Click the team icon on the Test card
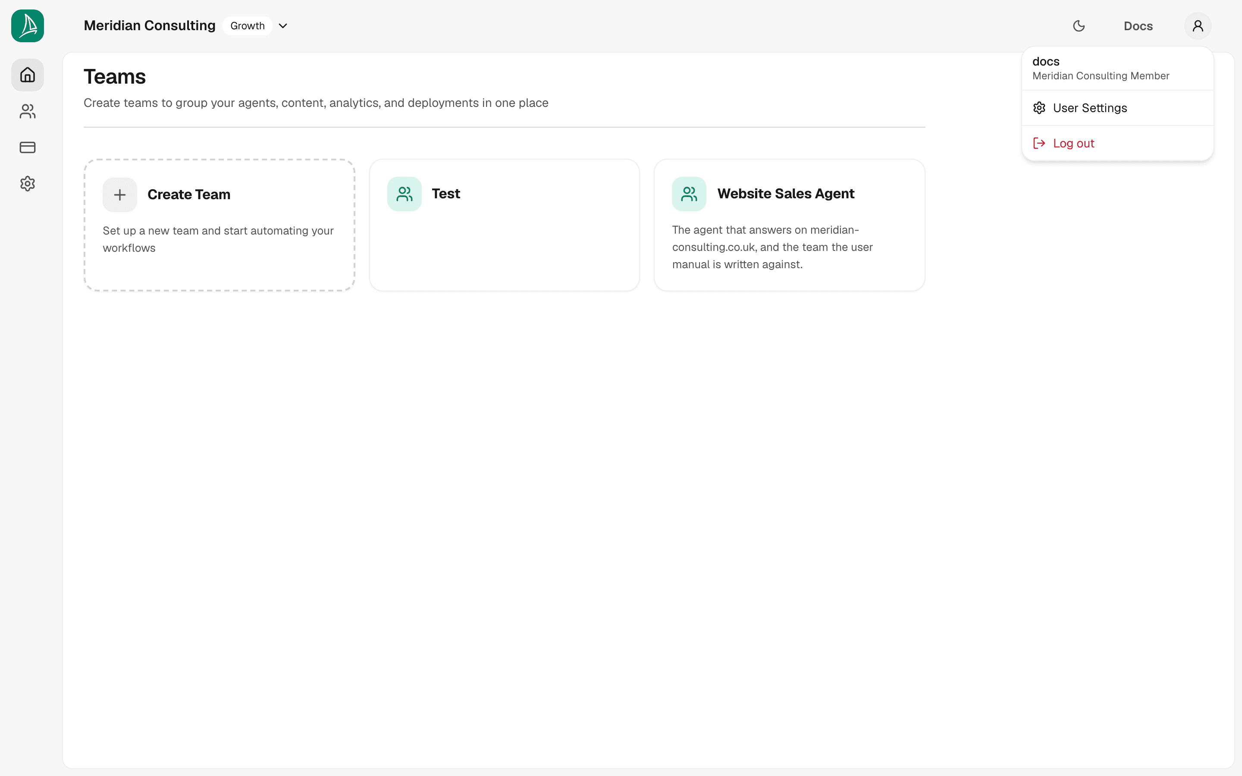1242x776 pixels. [x=405, y=194]
